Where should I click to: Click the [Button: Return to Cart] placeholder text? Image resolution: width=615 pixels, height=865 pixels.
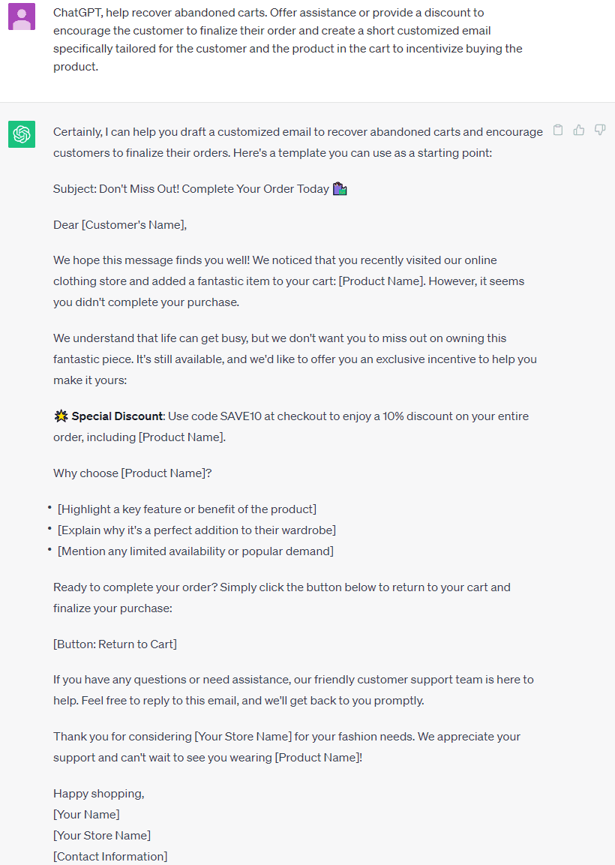point(115,644)
